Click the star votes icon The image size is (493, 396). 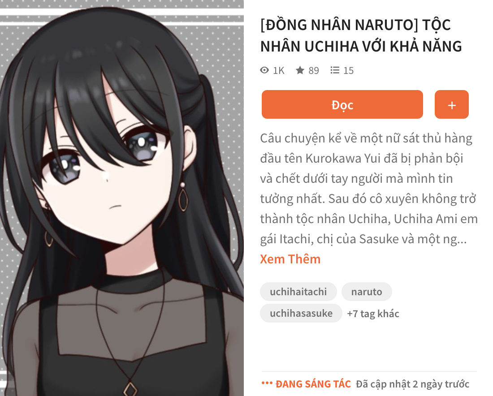pyautogui.click(x=300, y=70)
